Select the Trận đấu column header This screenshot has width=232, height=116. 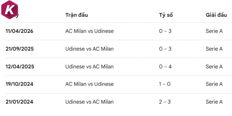coord(77,15)
